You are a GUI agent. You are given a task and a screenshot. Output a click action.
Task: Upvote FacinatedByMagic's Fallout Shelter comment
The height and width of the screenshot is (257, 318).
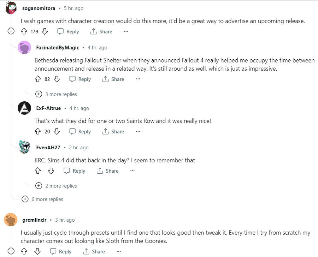(38, 79)
